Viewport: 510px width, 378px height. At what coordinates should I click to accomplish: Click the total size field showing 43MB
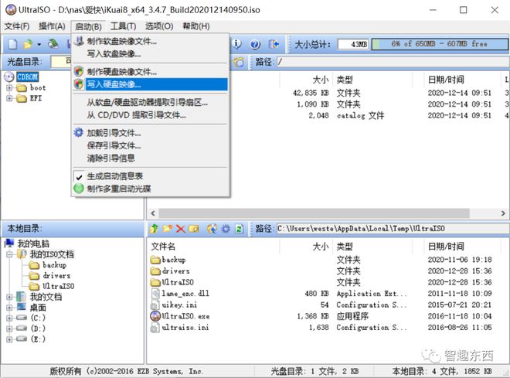tap(353, 44)
